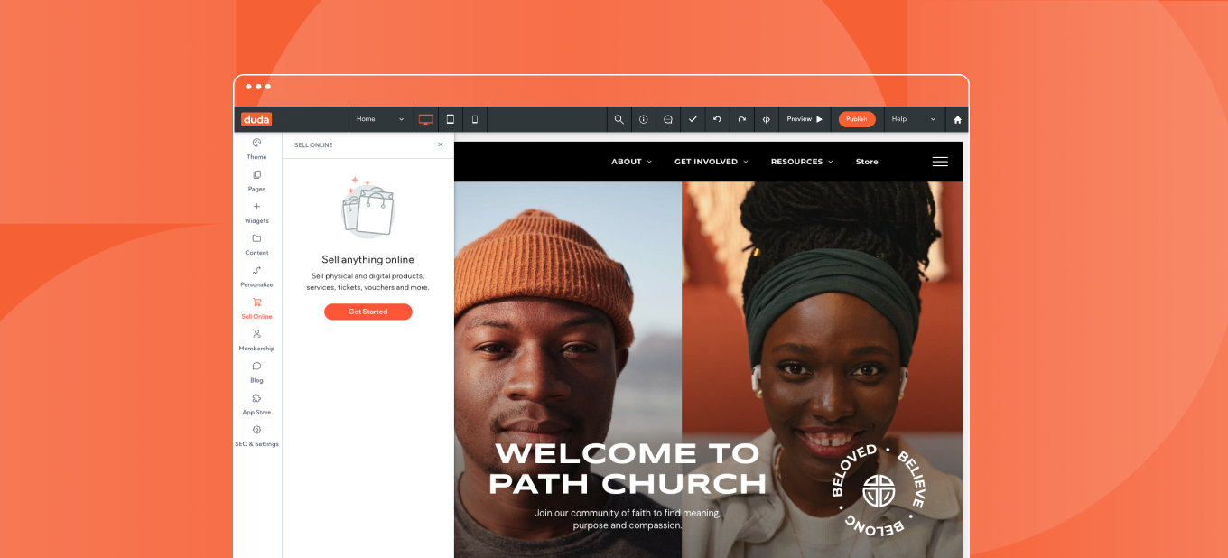The width and height of the screenshot is (1228, 558).
Task: Switch to desktop view
Action: [x=425, y=119]
